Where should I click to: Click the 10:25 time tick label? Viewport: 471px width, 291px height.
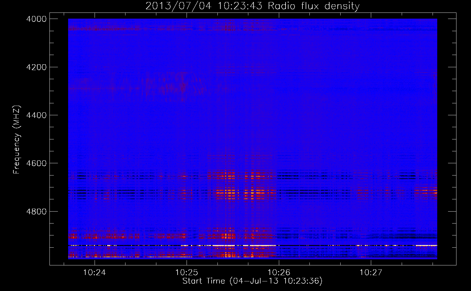tap(187, 273)
